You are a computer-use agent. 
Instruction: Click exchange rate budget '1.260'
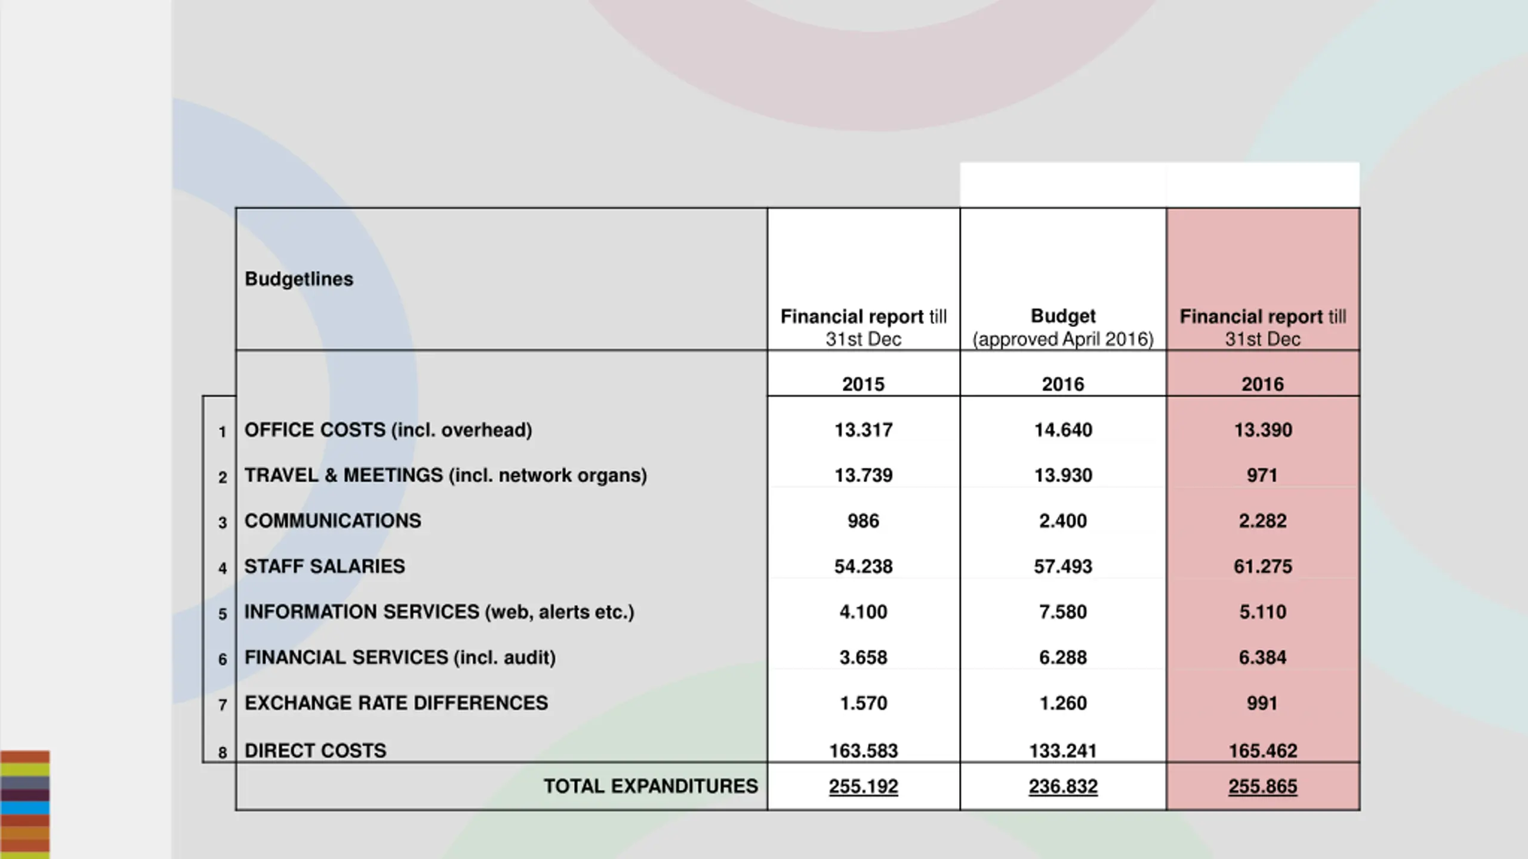pyautogui.click(x=1063, y=703)
